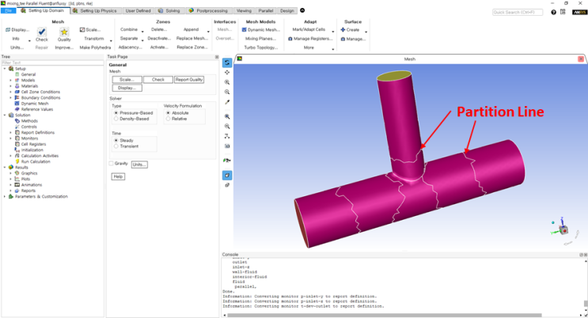Focus the Quick Search field
This screenshot has width=588, height=318.
[x=518, y=12]
